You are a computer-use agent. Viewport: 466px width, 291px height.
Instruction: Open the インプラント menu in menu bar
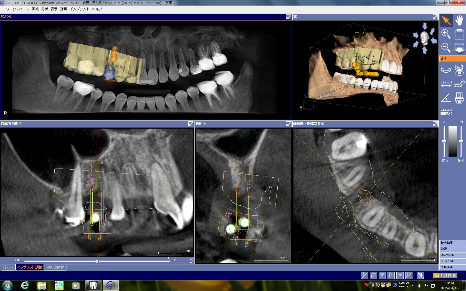coord(79,9)
